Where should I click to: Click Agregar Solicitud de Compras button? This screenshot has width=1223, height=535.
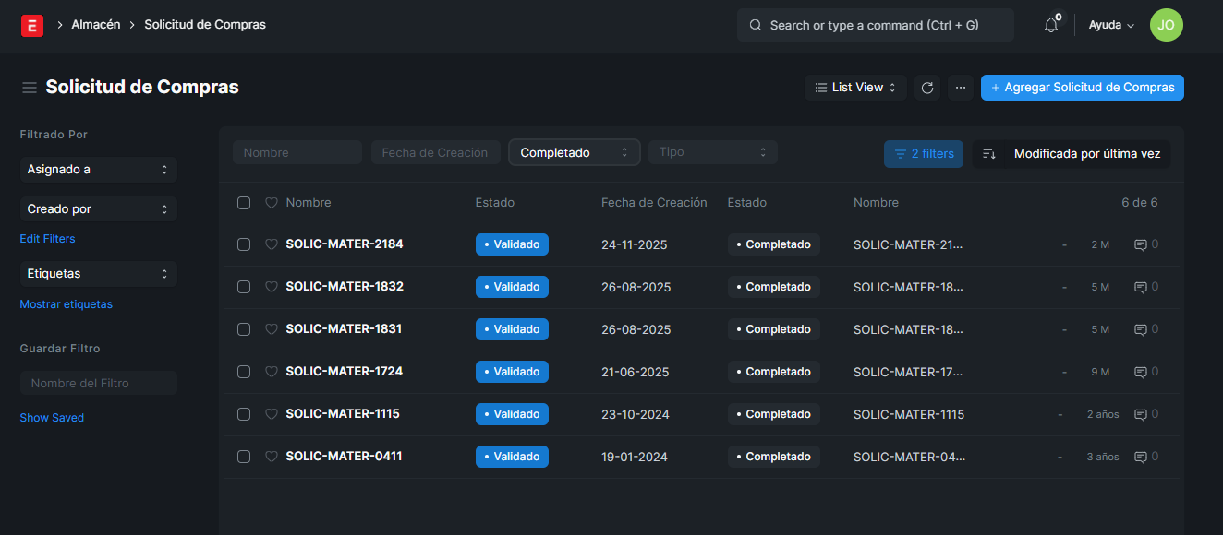tap(1082, 88)
